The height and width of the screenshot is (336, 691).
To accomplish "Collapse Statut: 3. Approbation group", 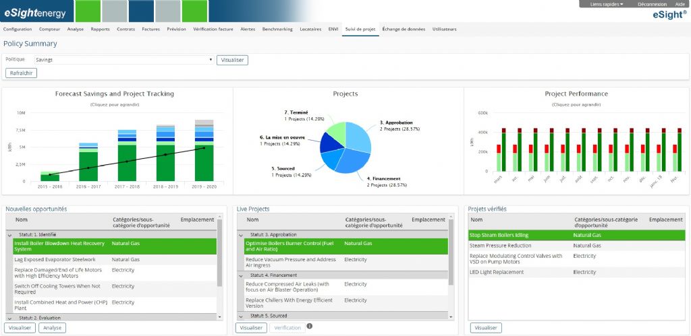I will coord(242,234).
